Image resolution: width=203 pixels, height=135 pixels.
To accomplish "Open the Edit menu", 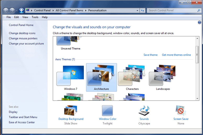I will pyautogui.click(x=17, y=17).
